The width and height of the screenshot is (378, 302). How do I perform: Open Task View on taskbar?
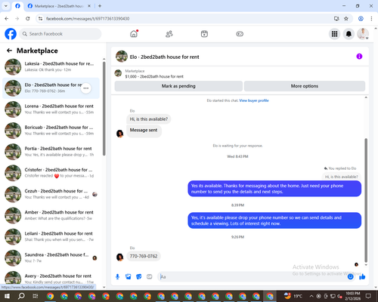(35, 296)
